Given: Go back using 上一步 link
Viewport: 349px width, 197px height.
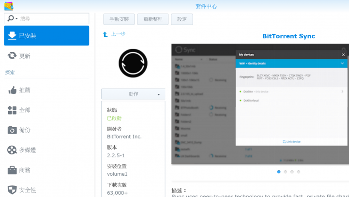Looking at the screenshot, I should 118,34.
